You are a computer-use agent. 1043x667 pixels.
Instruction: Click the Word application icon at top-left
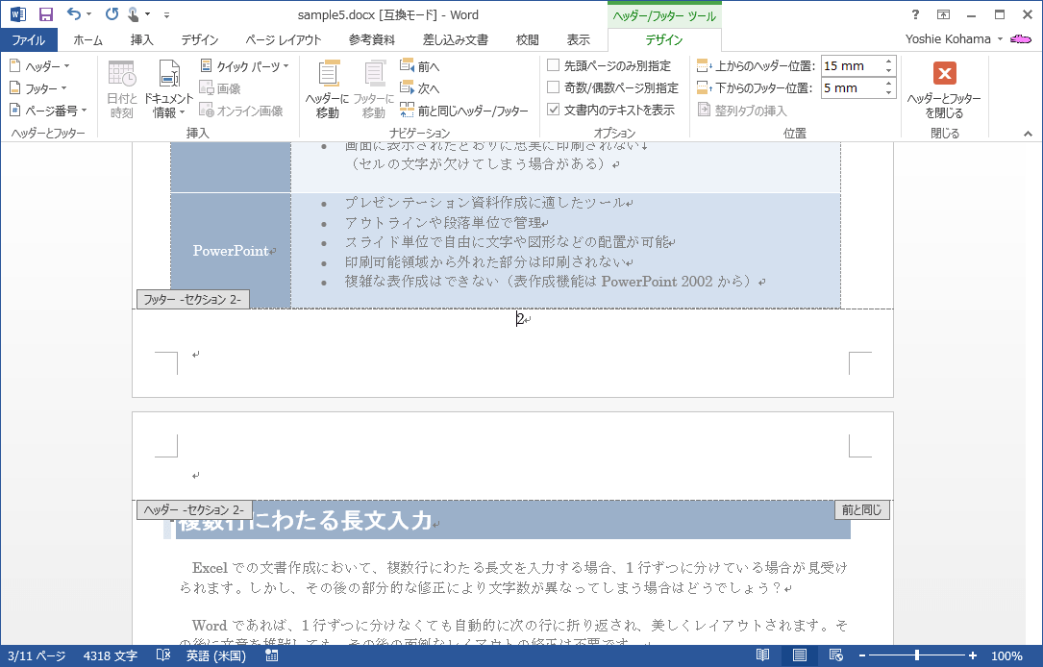(x=18, y=14)
